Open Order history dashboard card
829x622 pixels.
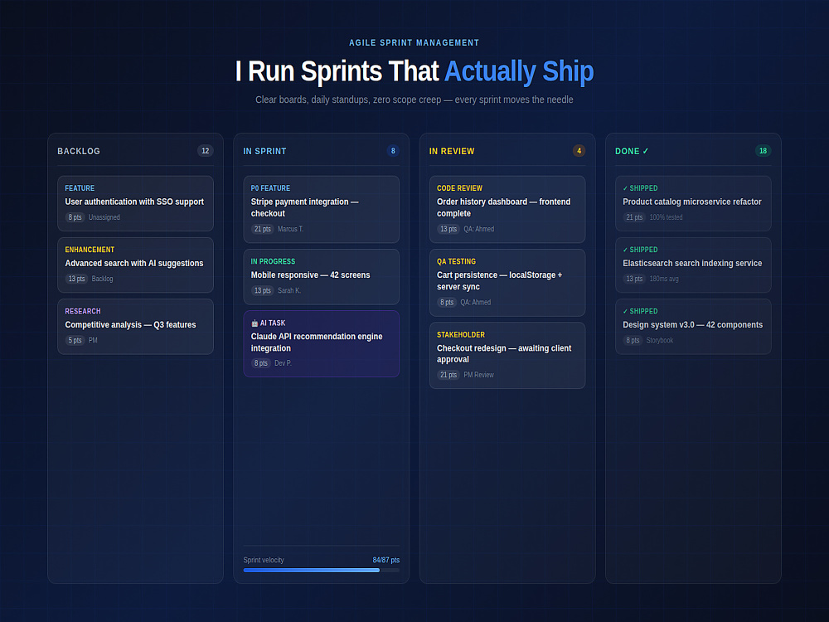coord(507,210)
